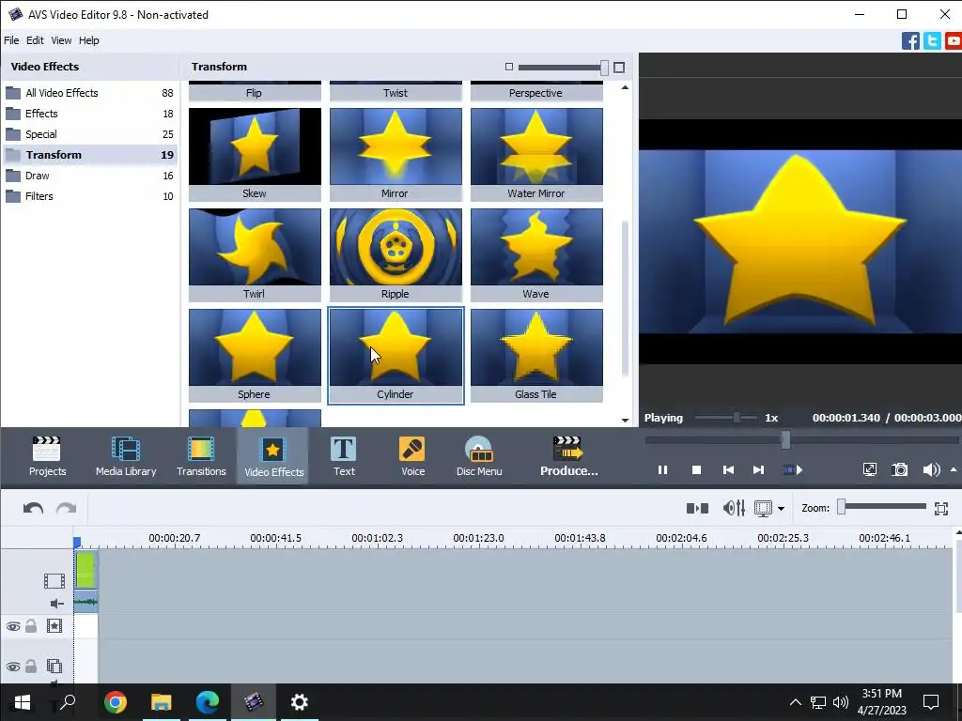The image size is (962, 721).
Task: Select the Transform folder
Action: pos(89,155)
